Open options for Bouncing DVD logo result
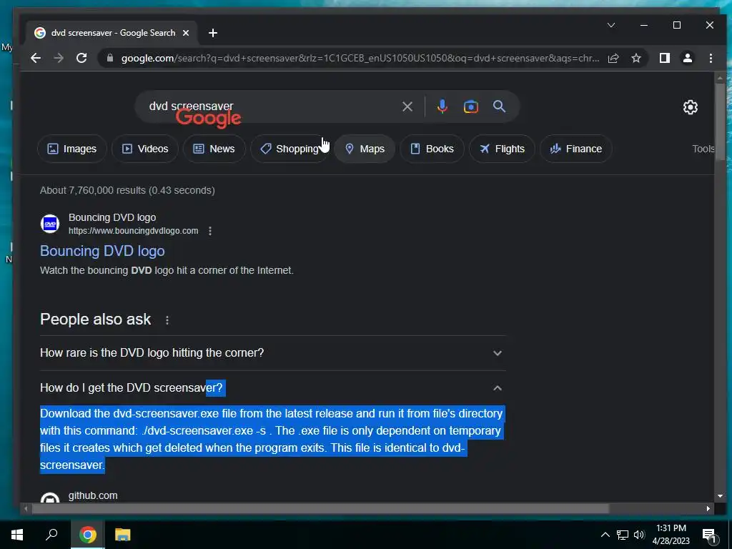The height and width of the screenshot is (549, 732). 210,231
